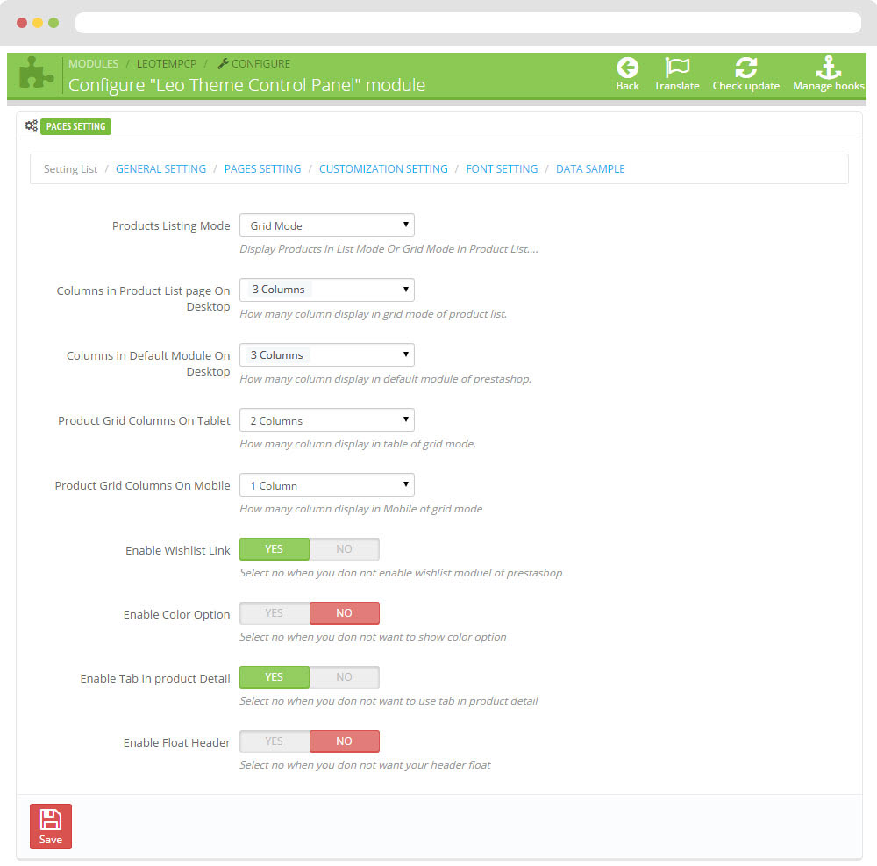Set Enable Tab in product Detail to YES
Viewport: 877px width, 866px height.
pos(274,676)
